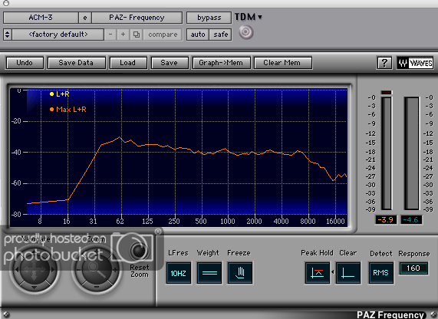Click the -40 dB axis label
The image size is (438, 319).
16,153
